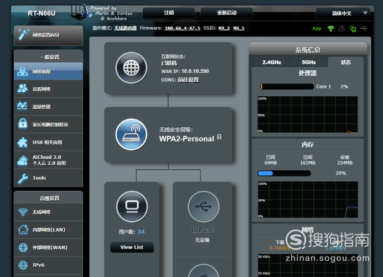The width and height of the screenshot is (383, 277).
Task: Open the network setup wizard
Action: pos(48,35)
